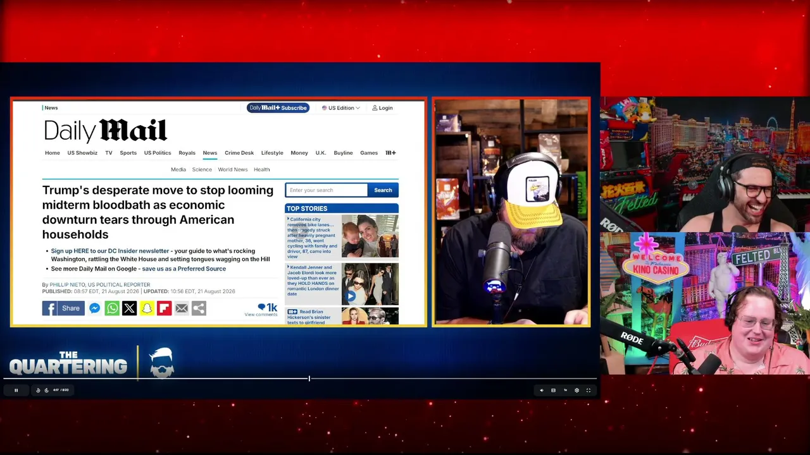This screenshot has width=810, height=455.
Task: Enter fullscreen mode in the video player
Action: pyautogui.click(x=589, y=391)
